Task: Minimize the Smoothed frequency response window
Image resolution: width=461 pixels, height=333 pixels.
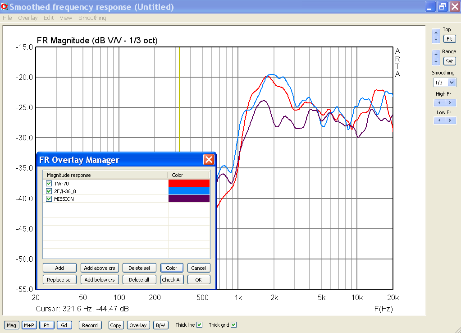Action: pos(430,6)
